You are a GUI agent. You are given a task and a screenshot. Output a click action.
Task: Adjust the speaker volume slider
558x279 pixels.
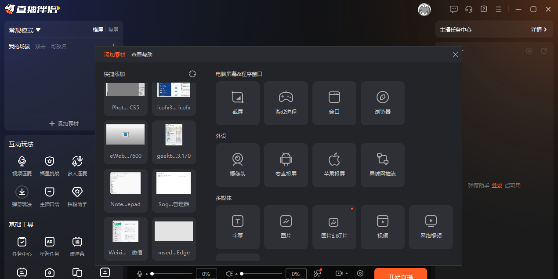click(x=261, y=274)
